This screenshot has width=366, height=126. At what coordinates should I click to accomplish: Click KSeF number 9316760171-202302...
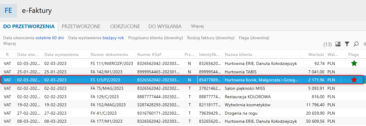tap(158, 113)
